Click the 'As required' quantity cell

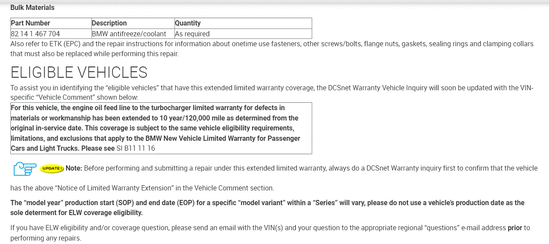192,34
